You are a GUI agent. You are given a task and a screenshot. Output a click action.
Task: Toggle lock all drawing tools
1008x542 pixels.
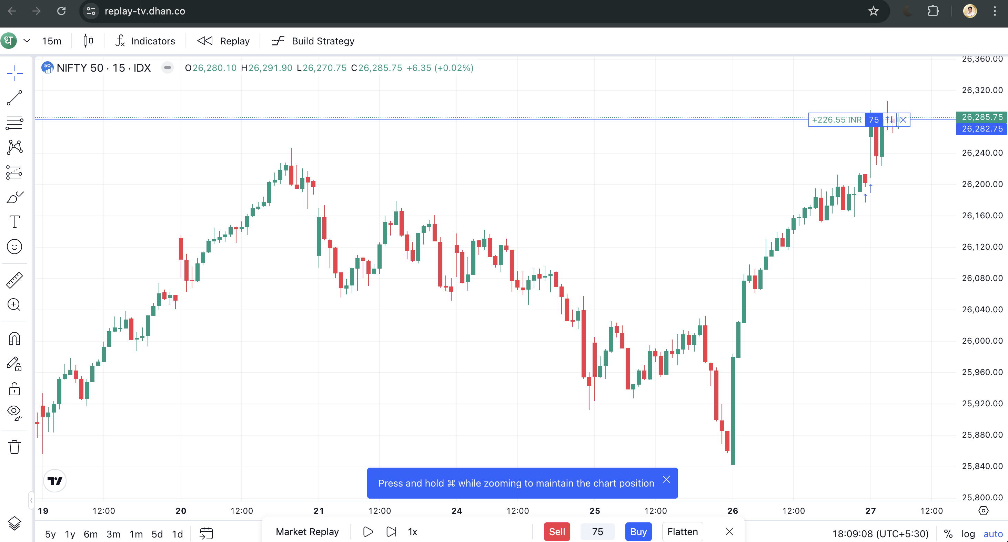(x=14, y=389)
